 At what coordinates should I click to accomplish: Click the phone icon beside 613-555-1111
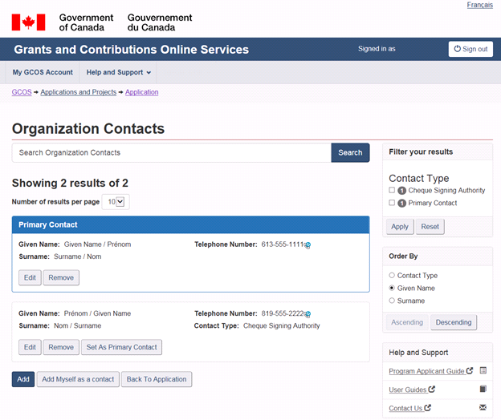coord(308,245)
